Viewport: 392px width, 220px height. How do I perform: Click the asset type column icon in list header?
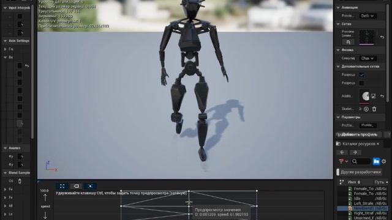click(342, 182)
